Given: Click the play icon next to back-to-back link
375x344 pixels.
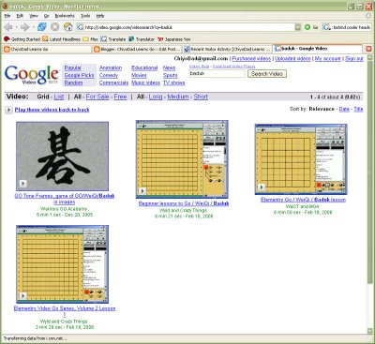Looking at the screenshot, I should point(8,110).
